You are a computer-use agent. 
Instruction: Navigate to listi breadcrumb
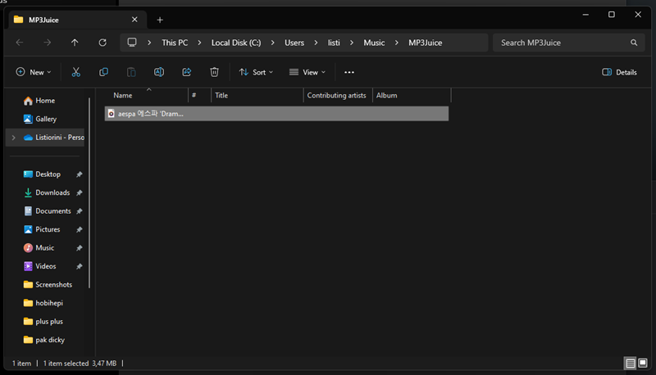(334, 43)
